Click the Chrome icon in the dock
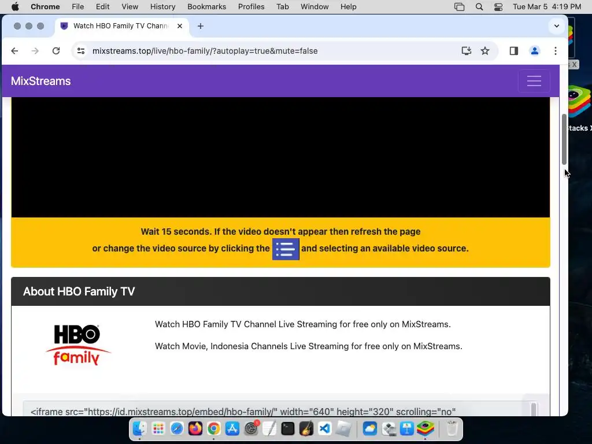 (214, 428)
